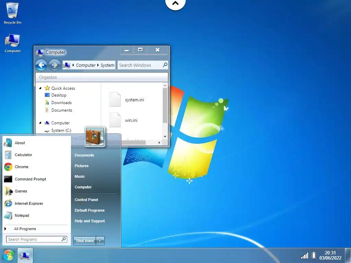Select "System (C:)" in the navigation tree

pos(61,130)
